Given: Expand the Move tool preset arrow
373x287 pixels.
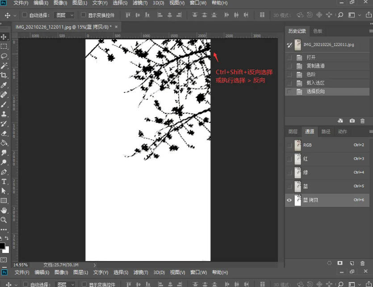Looking at the screenshot, I should click(15, 16).
